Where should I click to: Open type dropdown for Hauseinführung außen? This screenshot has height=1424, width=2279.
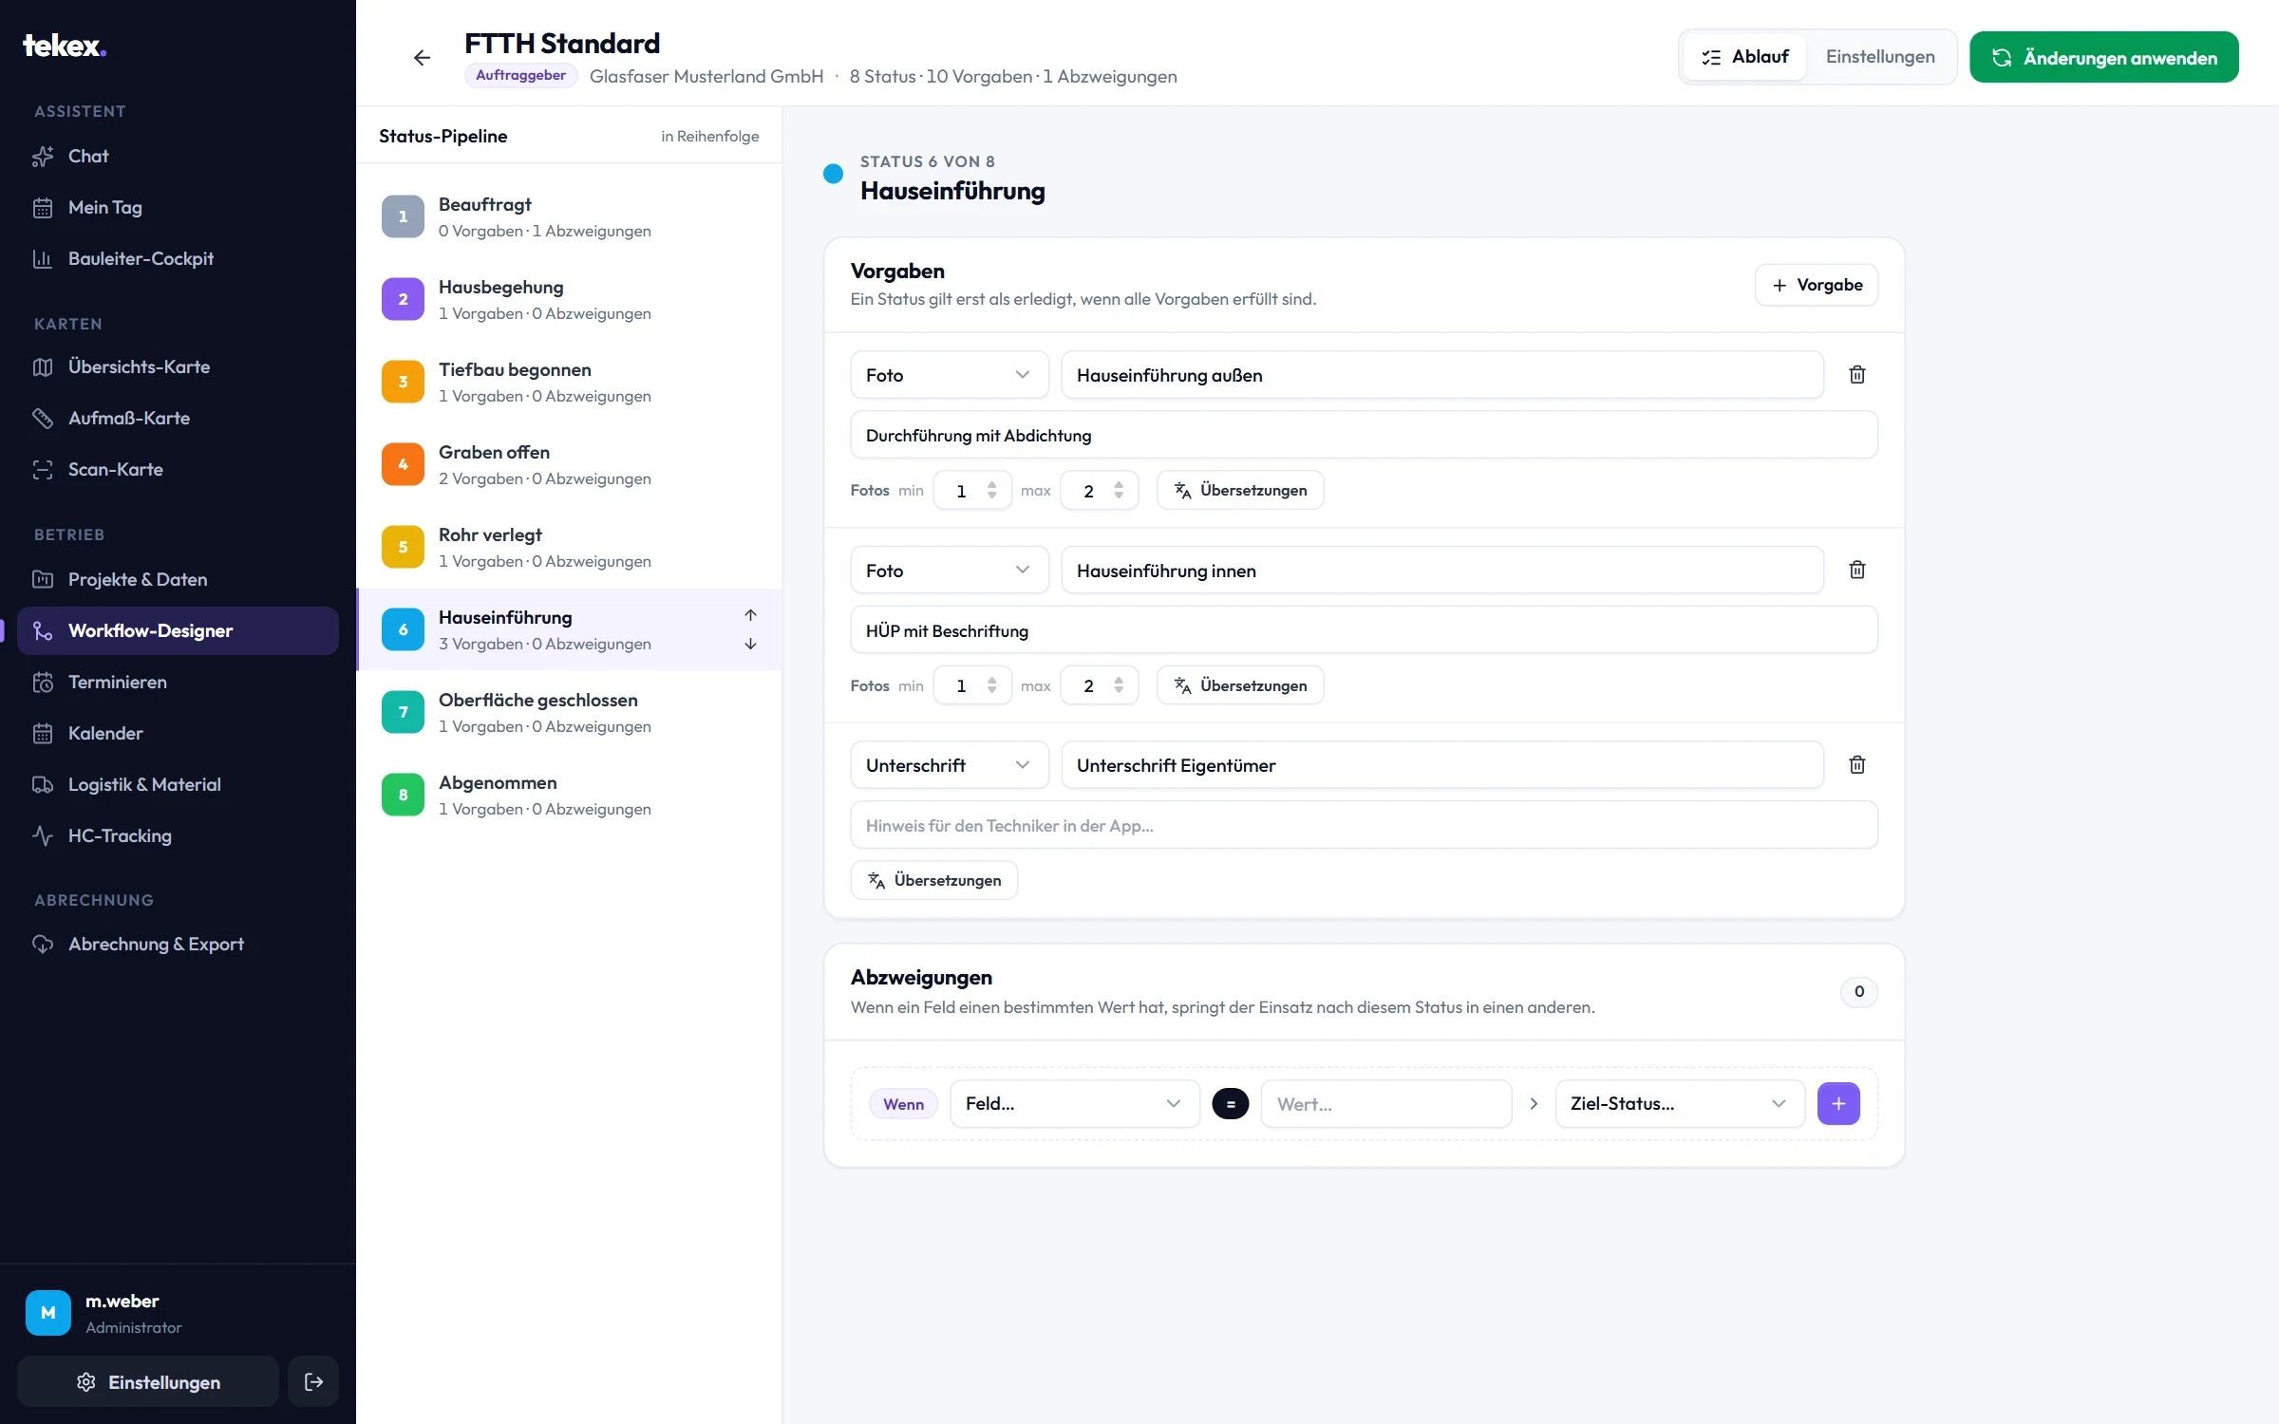(x=949, y=375)
